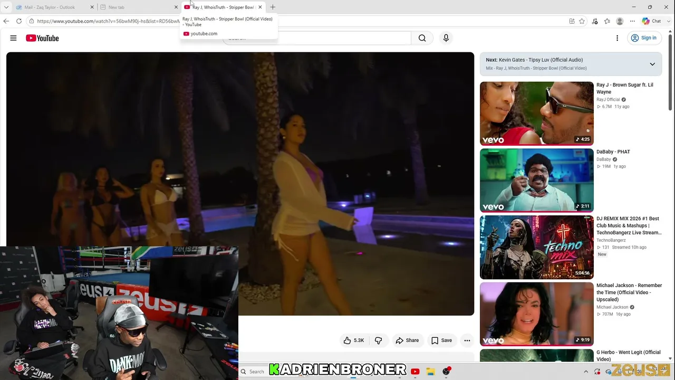Open the browser favorites list

[607, 21]
